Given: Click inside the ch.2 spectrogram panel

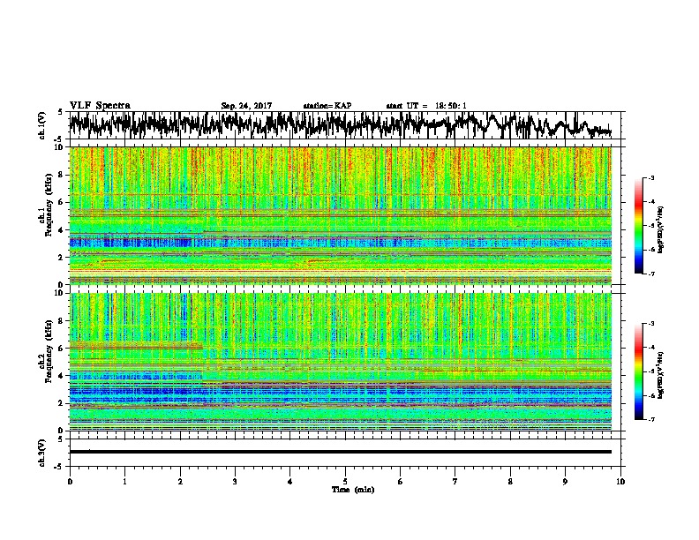Looking at the screenshot, I should click(341, 362).
